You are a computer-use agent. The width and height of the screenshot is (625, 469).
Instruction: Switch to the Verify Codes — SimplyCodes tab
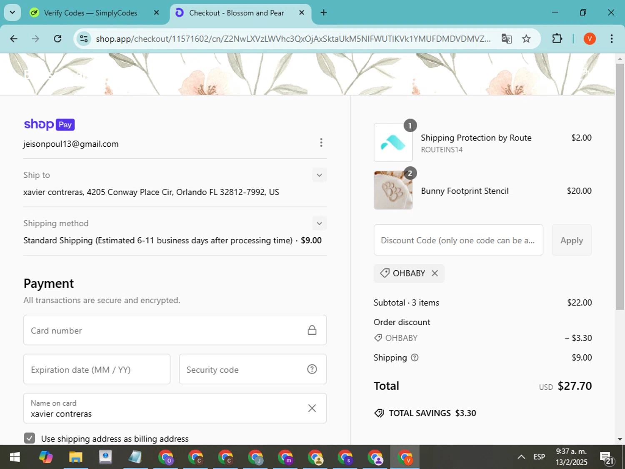pyautogui.click(x=90, y=13)
